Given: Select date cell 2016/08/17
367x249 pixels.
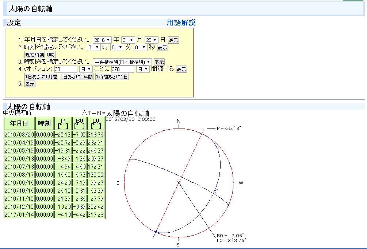Looking at the screenshot, I should pos(19,175).
